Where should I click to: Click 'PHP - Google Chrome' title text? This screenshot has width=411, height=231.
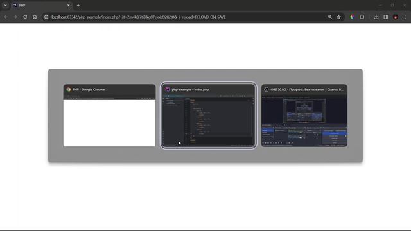coord(89,90)
